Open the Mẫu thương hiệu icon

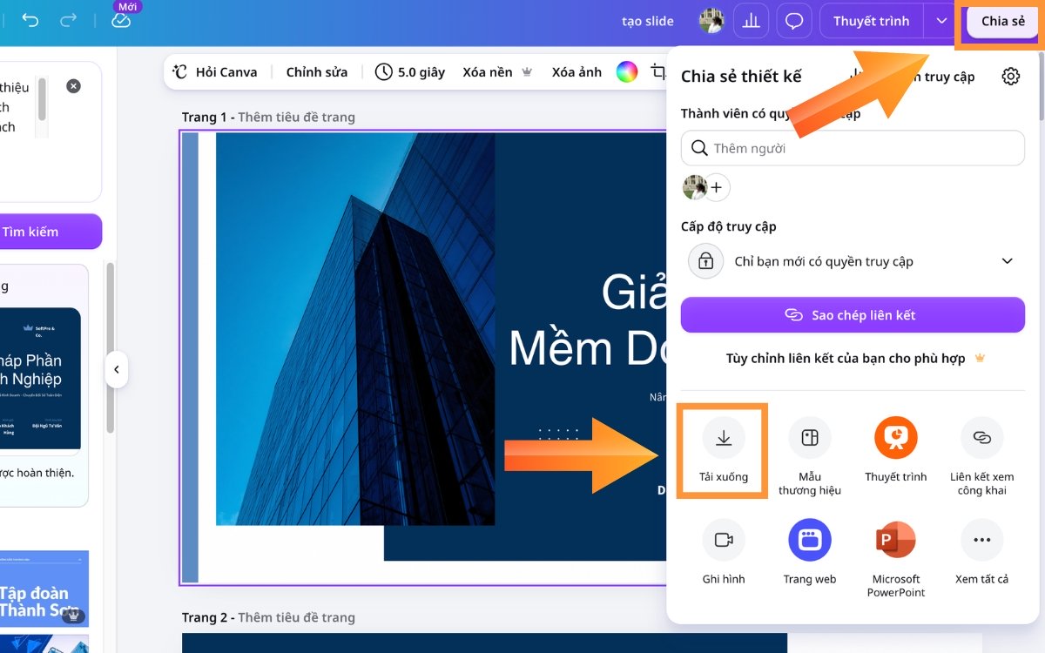click(810, 439)
